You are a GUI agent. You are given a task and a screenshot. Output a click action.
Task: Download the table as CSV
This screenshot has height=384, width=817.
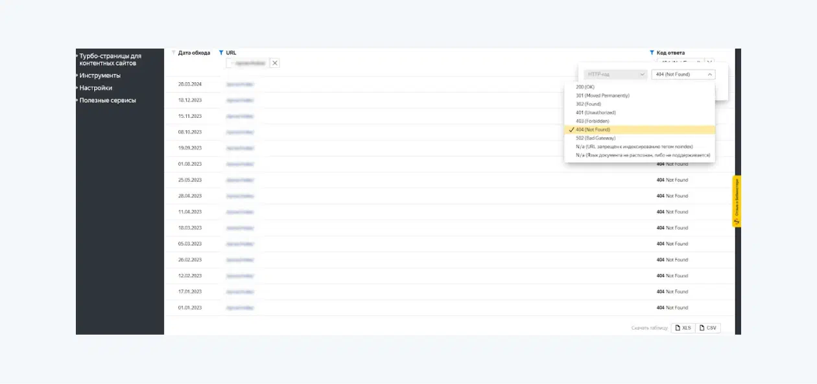(708, 328)
